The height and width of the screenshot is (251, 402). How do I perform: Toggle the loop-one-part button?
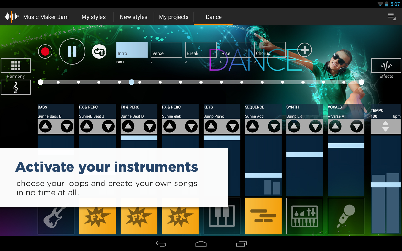point(99,52)
